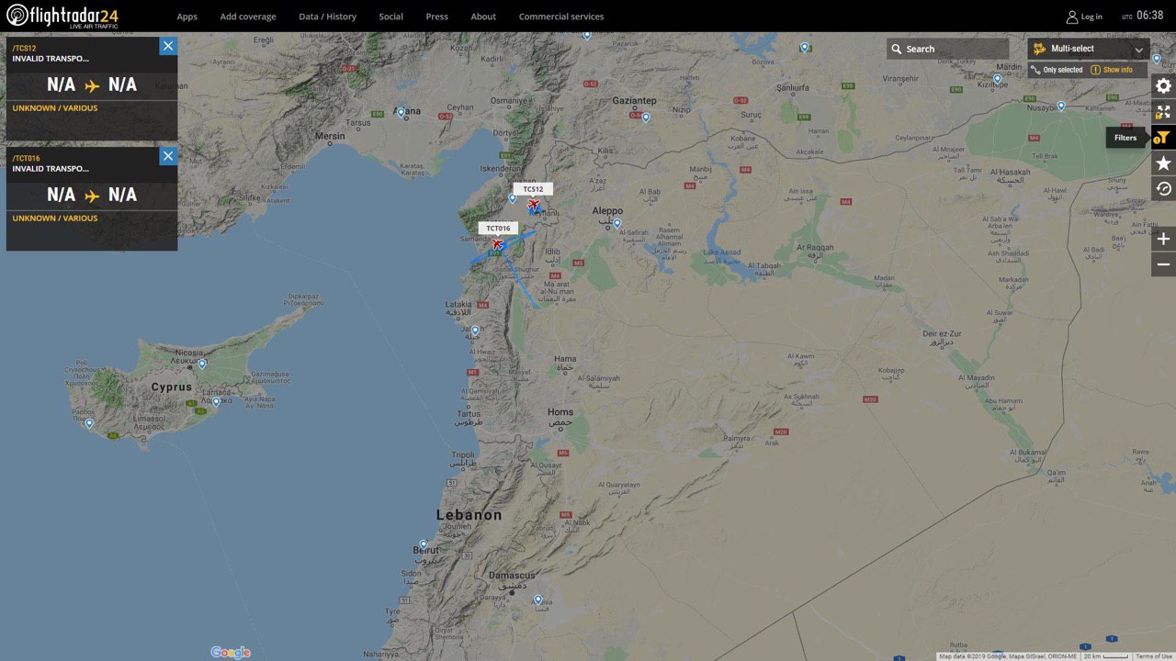Open the Apps menu

[x=187, y=17]
